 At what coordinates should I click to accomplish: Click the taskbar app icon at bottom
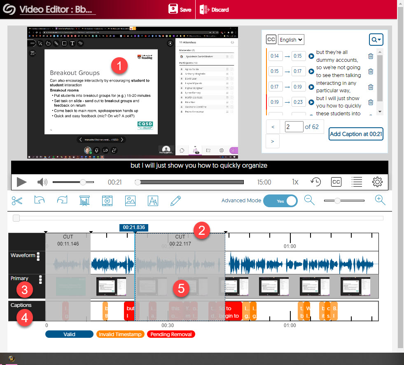coord(12,358)
